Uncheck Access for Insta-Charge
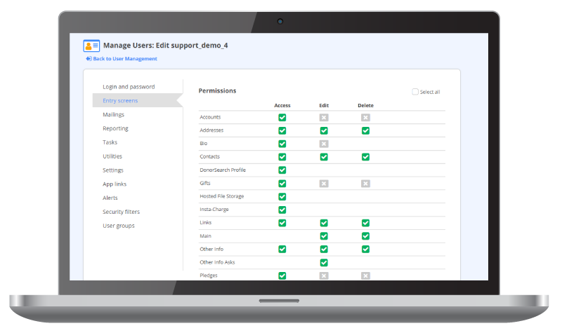The image size is (562, 333). (x=282, y=210)
